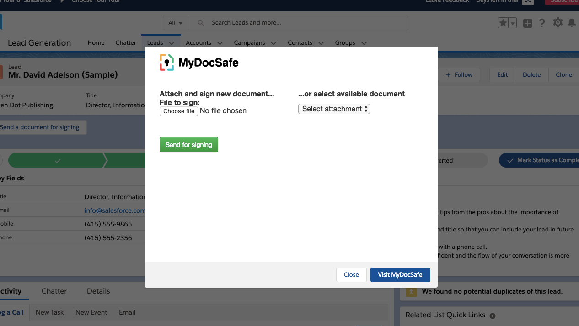
Task: Click the global actions plus icon
Action: 528,23
